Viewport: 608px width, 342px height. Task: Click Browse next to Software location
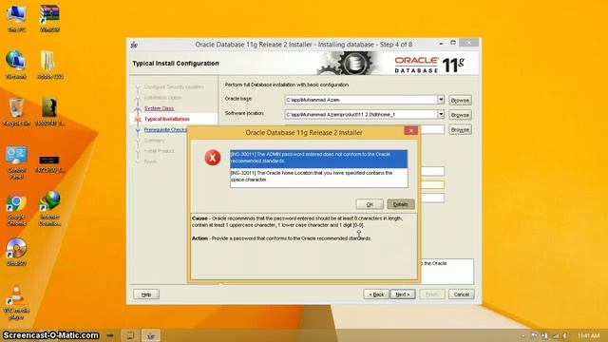pyautogui.click(x=460, y=115)
